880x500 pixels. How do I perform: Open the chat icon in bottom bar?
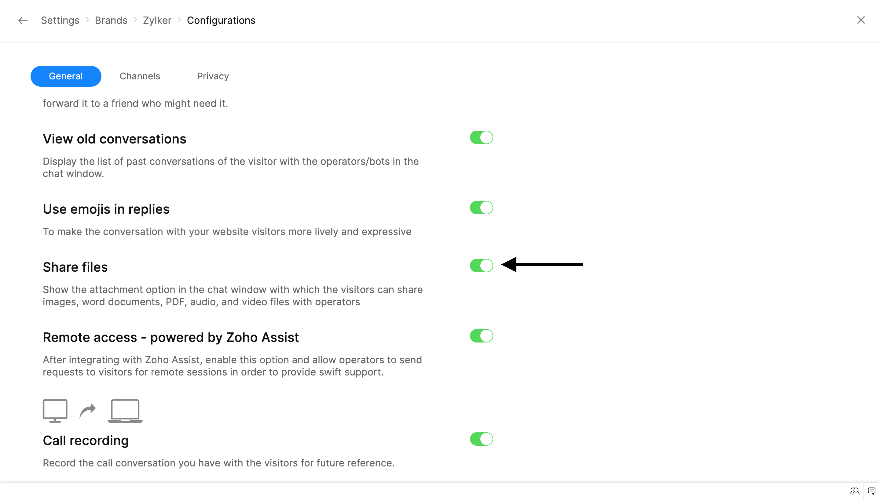tap(871, 491)
